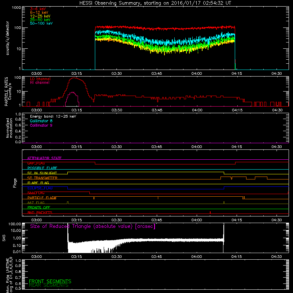Screen dimensions: 293x293
Task: Select the POSSIBLE_FLARE flag label
Action: point(42,168)
